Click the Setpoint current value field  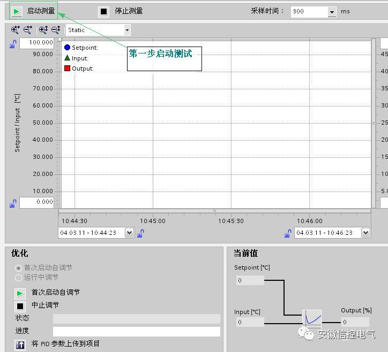(x=250, y=280)
